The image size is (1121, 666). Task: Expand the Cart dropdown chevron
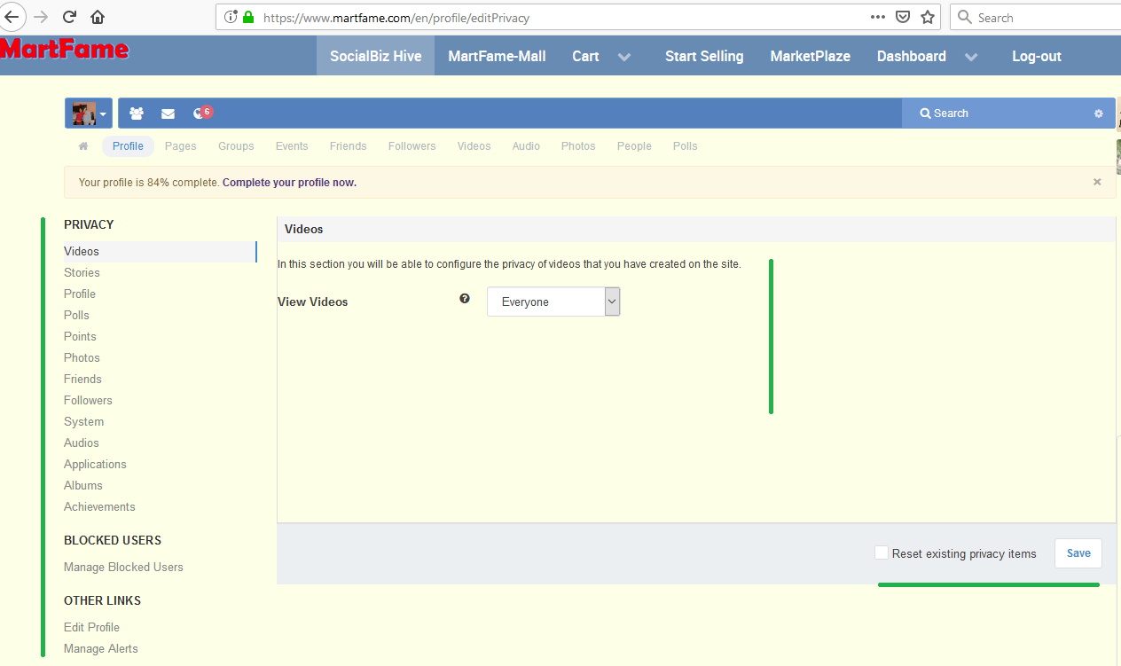tap(624, 57)
